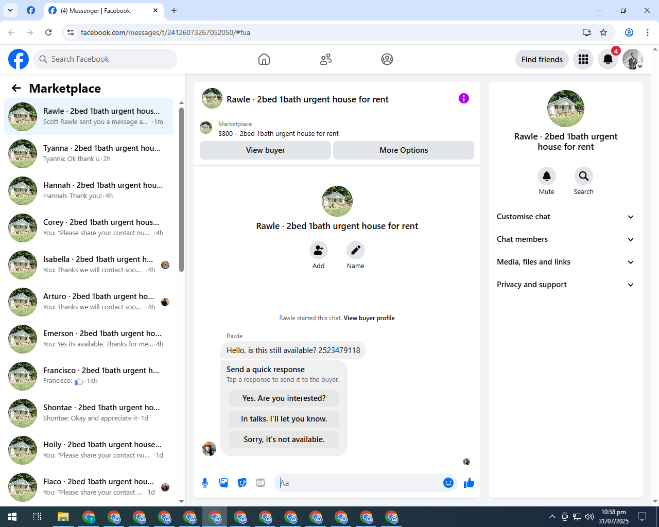Click the Search Facebook field
The width and height of the screenshot is (659, 527).
(x=105, y=59)
